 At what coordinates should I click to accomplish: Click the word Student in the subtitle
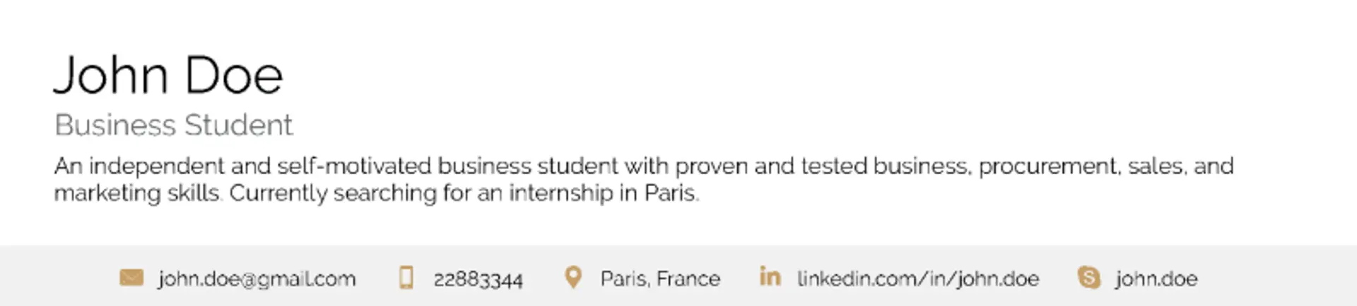click(238, 126)
